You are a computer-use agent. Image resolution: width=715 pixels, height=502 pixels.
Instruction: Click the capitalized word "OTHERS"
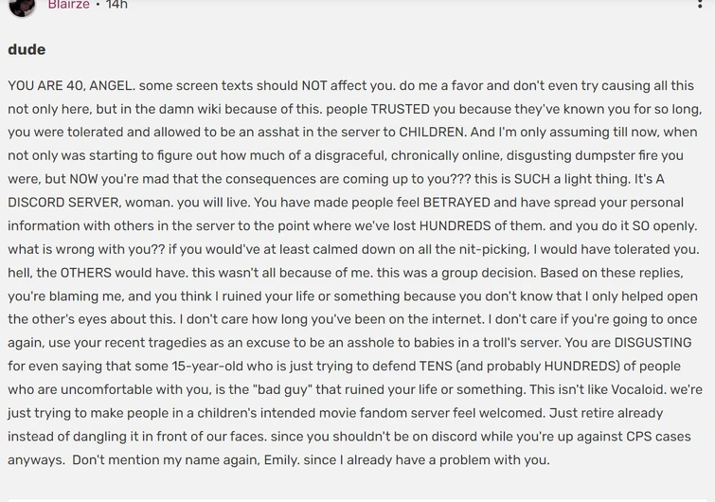(x=86, y=273)
